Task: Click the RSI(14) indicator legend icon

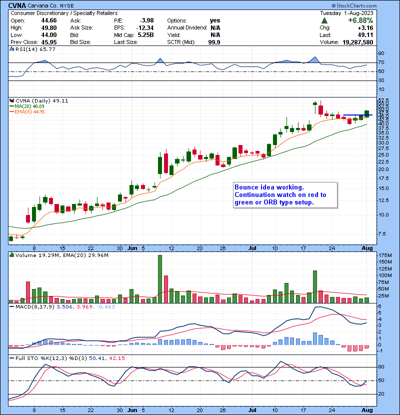Action: [11, 49]
